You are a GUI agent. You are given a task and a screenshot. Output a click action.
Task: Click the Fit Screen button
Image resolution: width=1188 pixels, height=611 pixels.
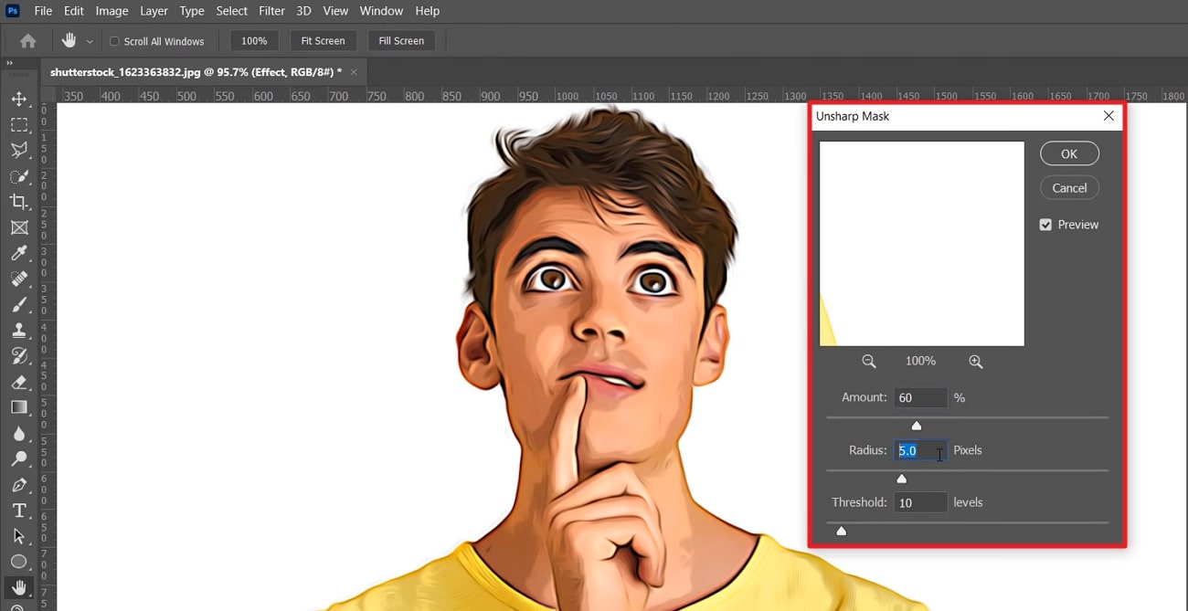click(323, 41)
